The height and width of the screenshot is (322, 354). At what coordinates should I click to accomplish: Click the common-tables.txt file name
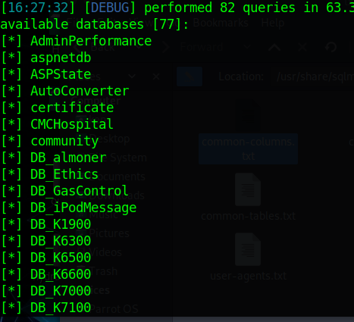(249, 216)
